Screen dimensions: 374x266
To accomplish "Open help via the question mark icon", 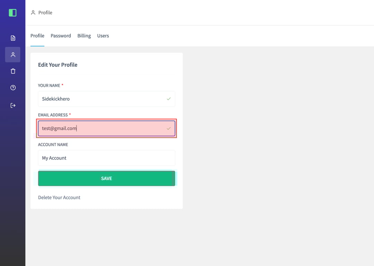I will [x=13, y=88].
